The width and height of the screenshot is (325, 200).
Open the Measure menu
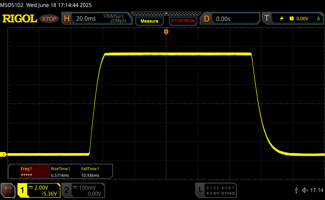149,21
